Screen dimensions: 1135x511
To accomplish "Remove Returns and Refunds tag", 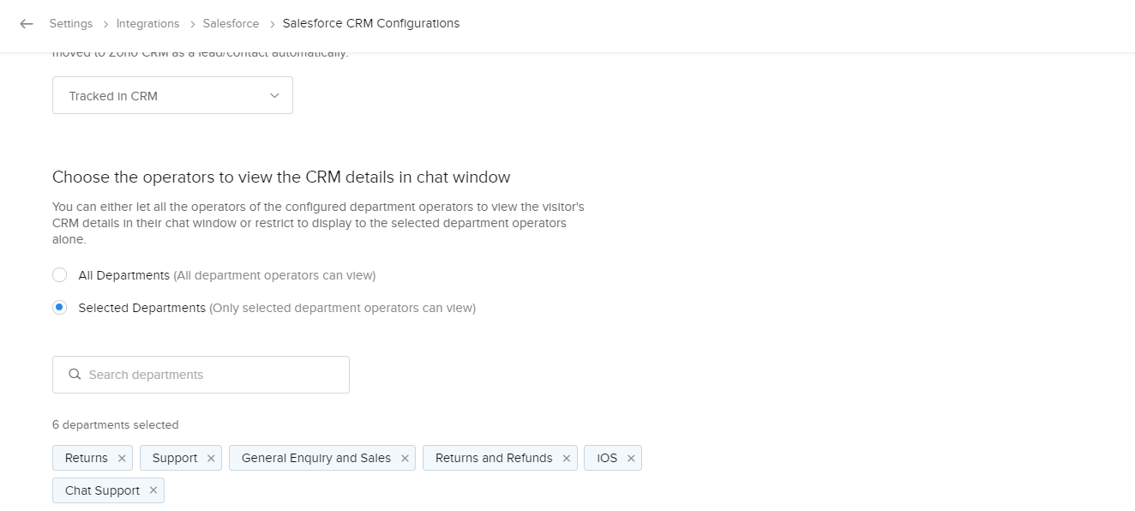I will coord(567,459).
